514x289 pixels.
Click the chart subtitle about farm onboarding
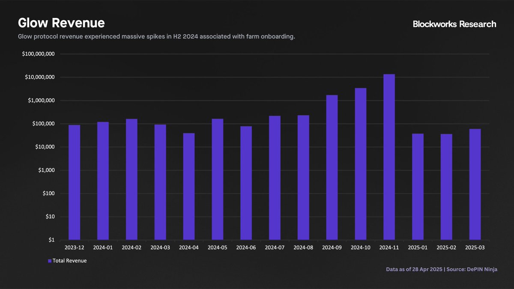pyautogui.click(x=156, y=37)
